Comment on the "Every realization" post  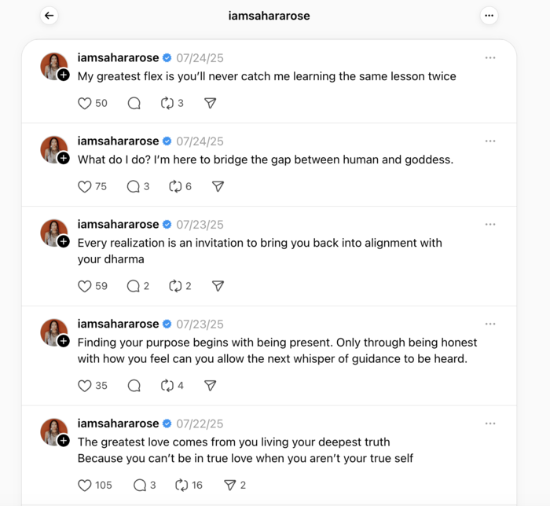tap(134, 286)
